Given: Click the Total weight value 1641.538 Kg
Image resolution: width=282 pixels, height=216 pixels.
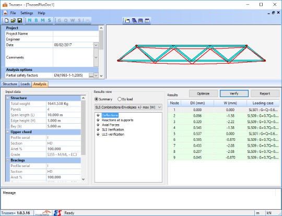Looking at the screenshot, I should (64, 104).
